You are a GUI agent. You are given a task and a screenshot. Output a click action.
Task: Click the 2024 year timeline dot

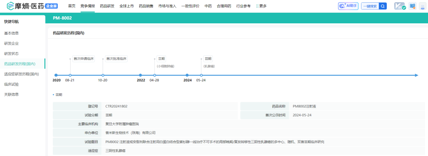coord(187,75)
